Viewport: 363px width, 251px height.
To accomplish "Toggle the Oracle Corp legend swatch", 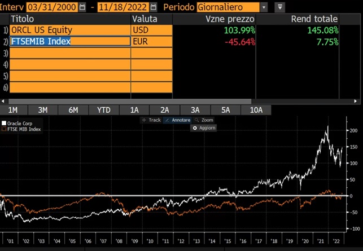I will pos(4,123).
